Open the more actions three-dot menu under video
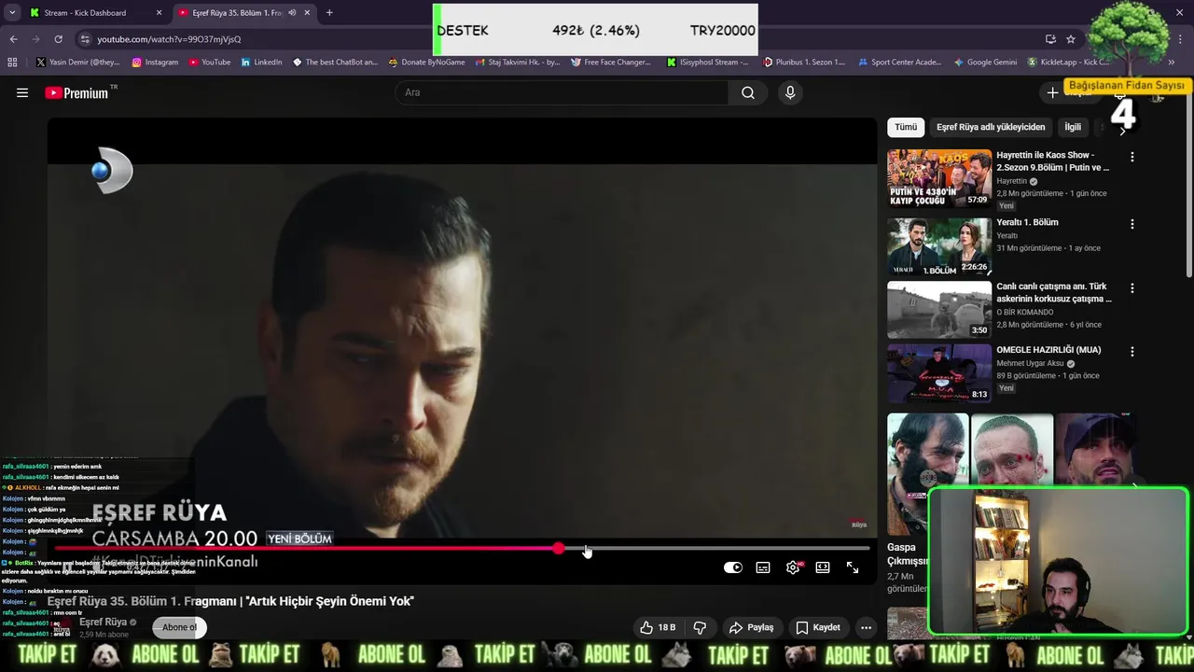1194x672 pixels. point(867,627)
